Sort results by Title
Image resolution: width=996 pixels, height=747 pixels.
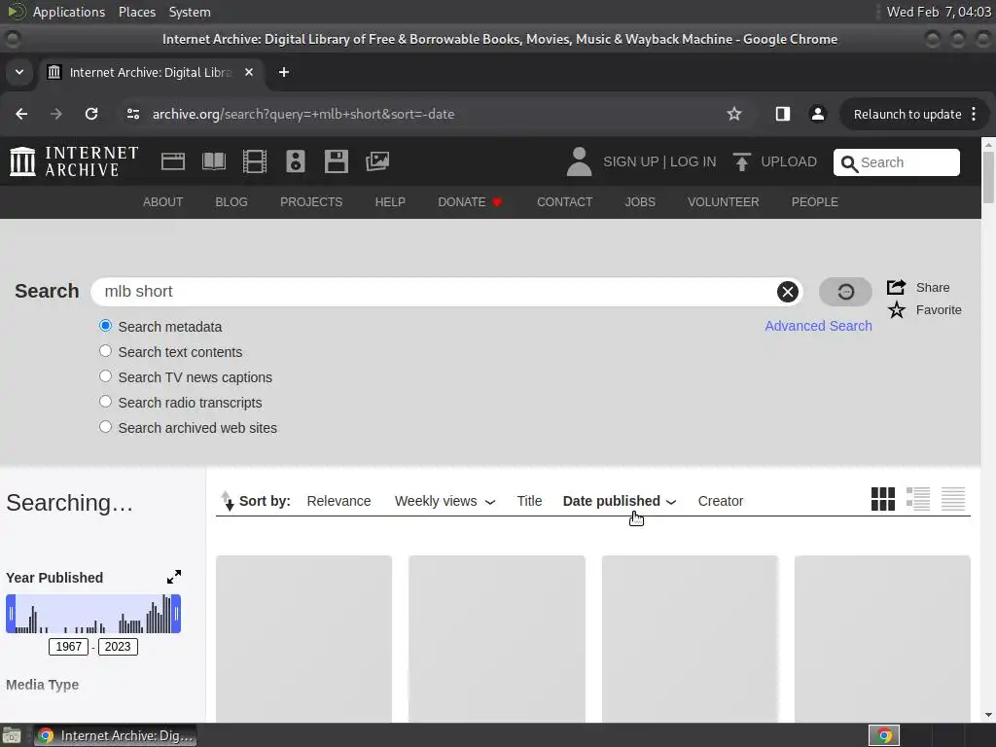[529, 501]
